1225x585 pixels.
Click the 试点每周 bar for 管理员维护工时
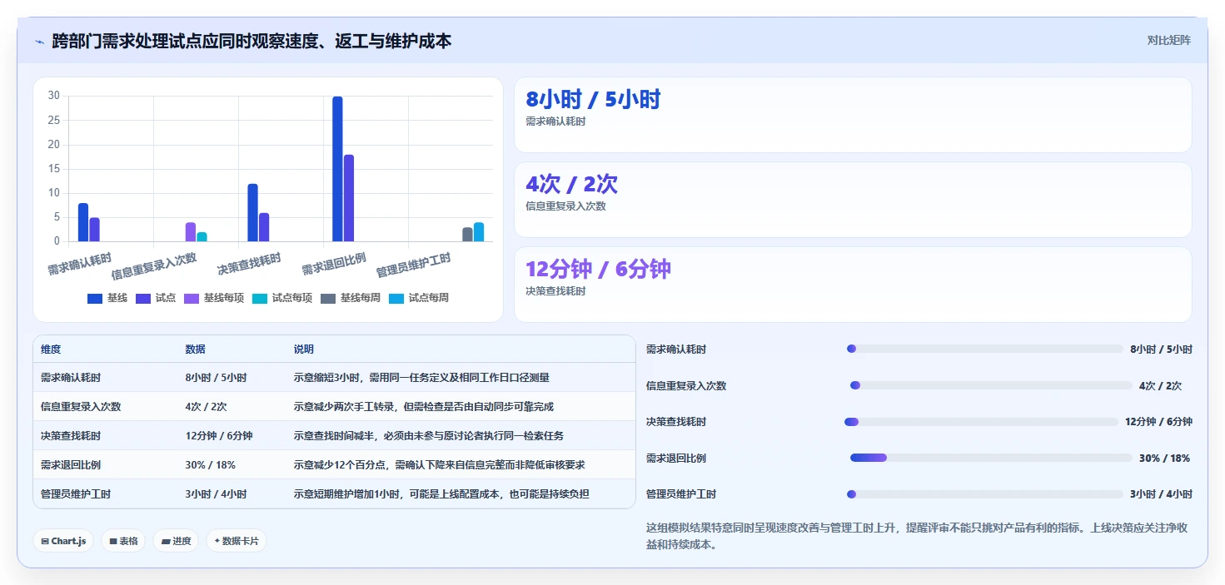[479, 232]
